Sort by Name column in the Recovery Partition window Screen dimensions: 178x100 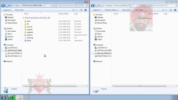[116, 14]
